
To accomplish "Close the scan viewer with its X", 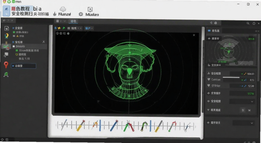I will coord(194,35).
